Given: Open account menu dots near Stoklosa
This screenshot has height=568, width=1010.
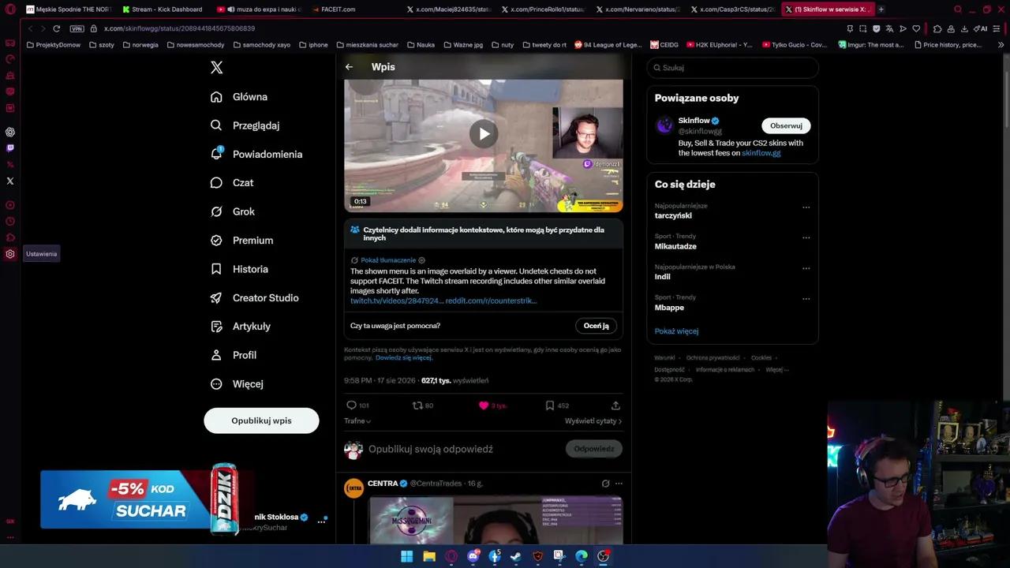Looking at the screenshot, I should point(321,521).
